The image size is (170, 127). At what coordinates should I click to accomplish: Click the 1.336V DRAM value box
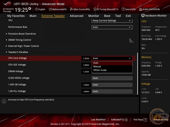[86, 72]
